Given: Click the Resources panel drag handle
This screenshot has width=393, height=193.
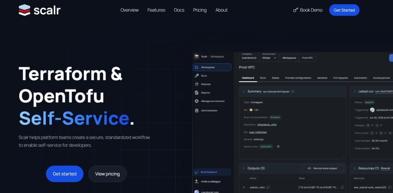Looking at the screenshot, I should [x=354, y=168].
